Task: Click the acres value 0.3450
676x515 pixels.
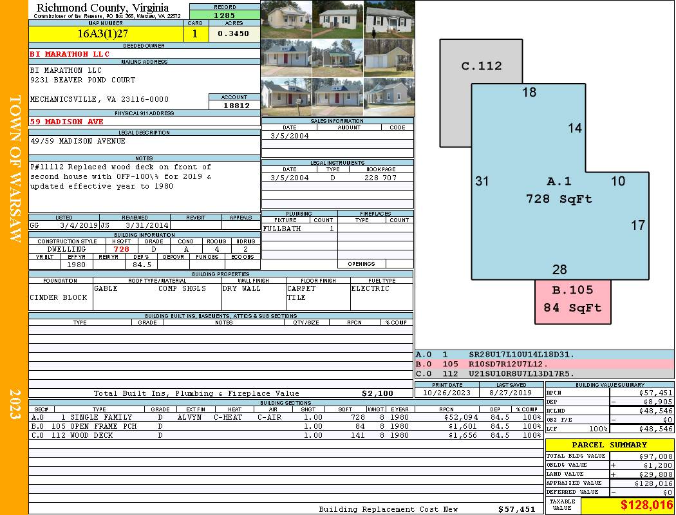Action: tap(233, 33)
